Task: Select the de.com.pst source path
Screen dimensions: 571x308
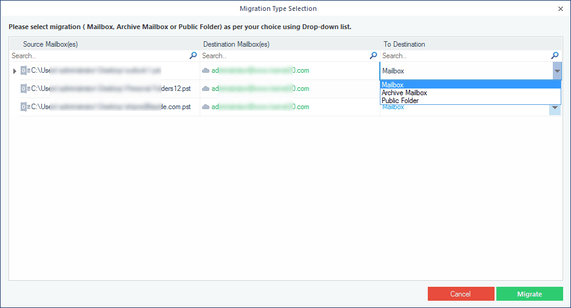Action: [x=111, y=107]
